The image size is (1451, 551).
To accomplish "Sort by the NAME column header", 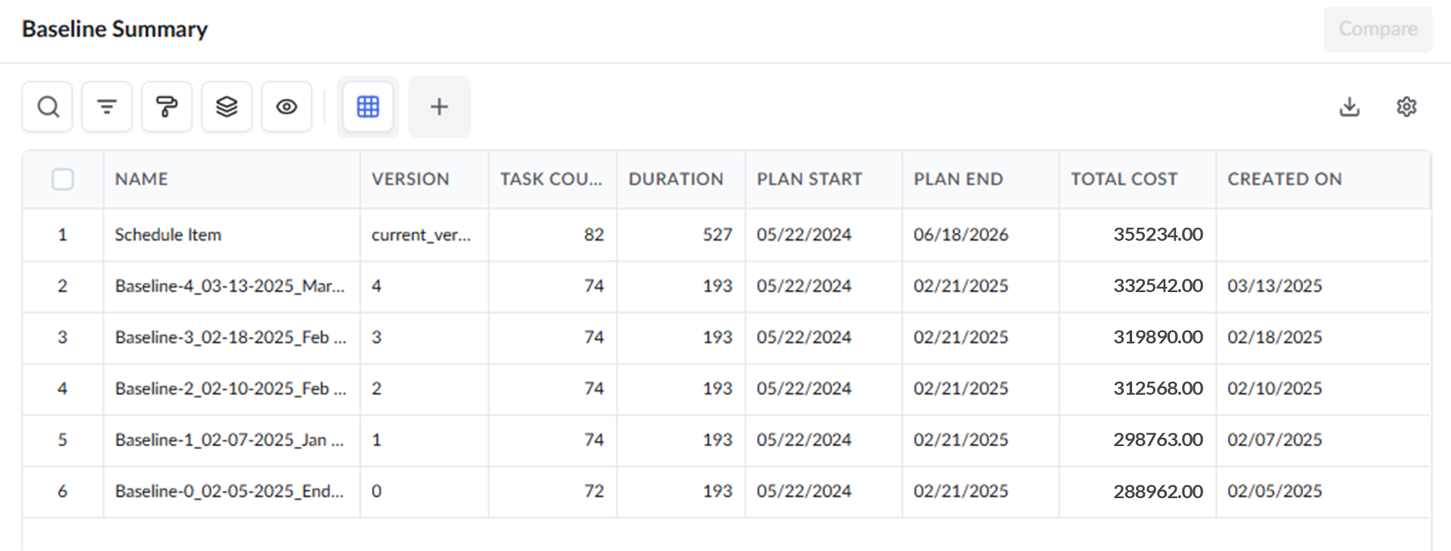I will pos(141,179).
